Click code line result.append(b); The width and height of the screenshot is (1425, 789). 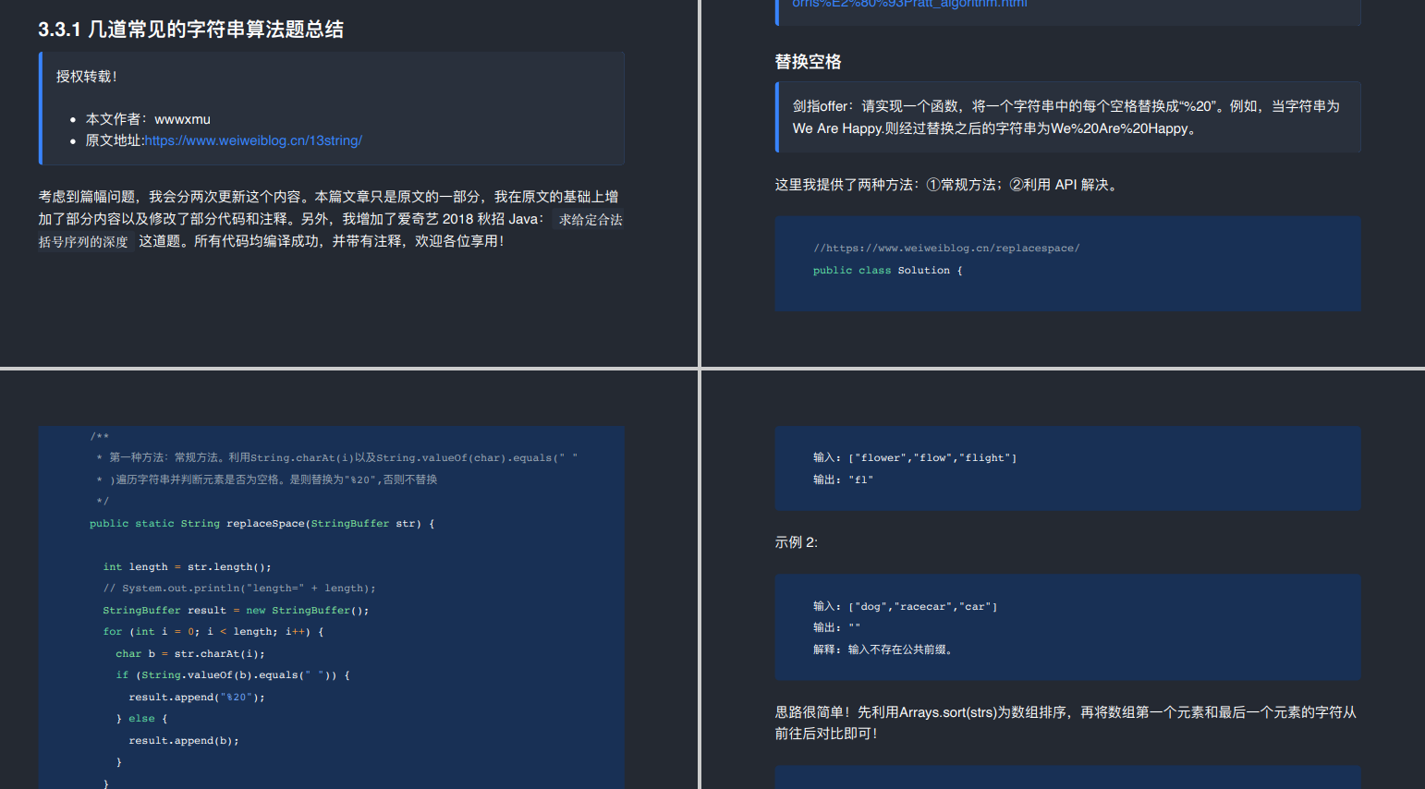point(184,741)
